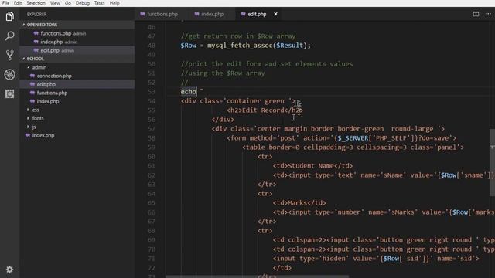Select edit.php in the admin folder
This screenshot has height=278, width=495.
(x=46, y=84)
